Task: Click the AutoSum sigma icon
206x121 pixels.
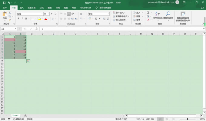Action: coord(148,13)
